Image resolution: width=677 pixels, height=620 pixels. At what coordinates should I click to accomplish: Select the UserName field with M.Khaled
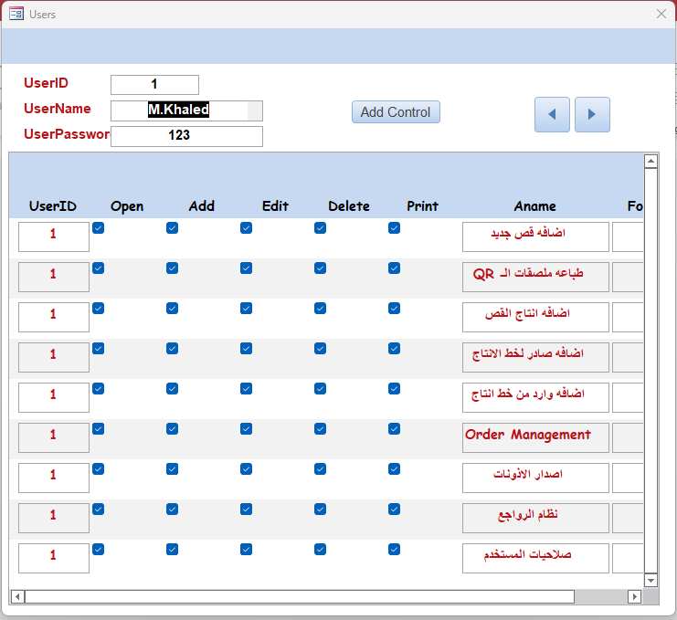pyautogui.click(x=186, y=110)
